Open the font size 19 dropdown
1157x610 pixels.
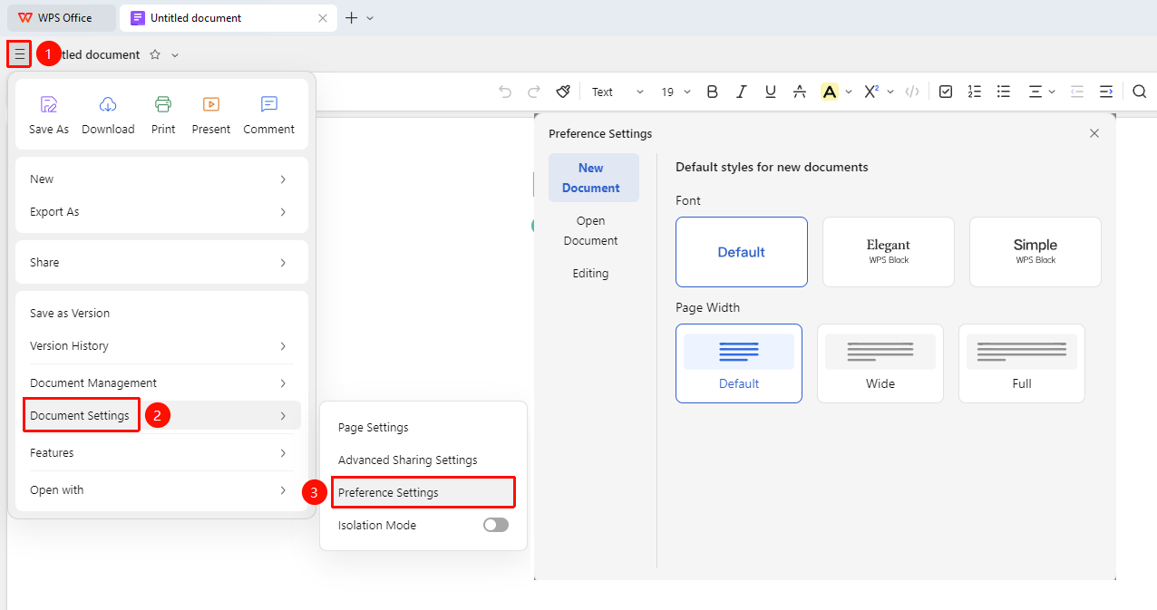point(676,92)
